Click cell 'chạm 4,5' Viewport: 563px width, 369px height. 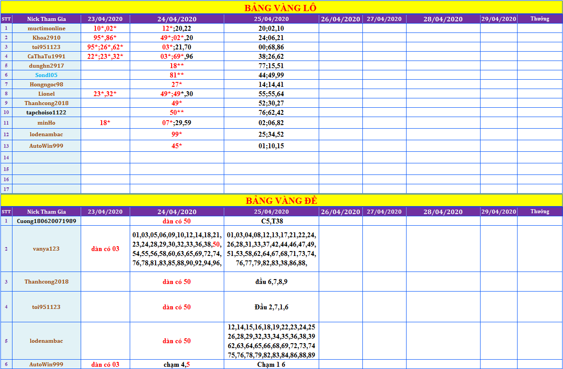[177, 364]
